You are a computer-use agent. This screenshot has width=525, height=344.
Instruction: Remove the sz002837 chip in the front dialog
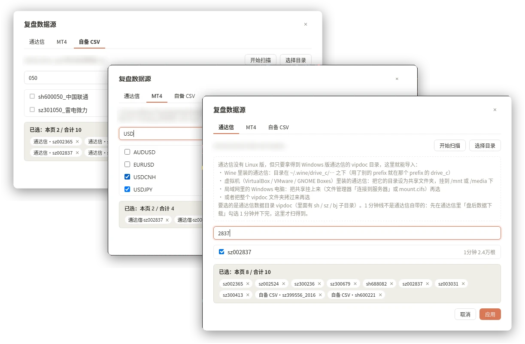click(x=427, y=284)
